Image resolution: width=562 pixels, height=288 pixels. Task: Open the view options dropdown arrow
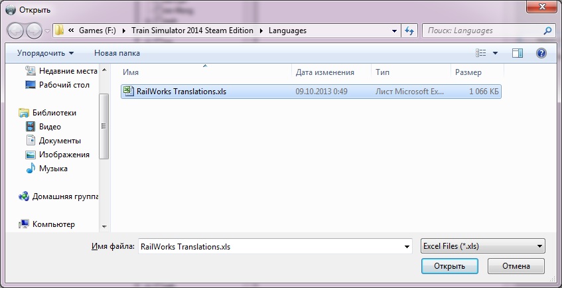496,52
